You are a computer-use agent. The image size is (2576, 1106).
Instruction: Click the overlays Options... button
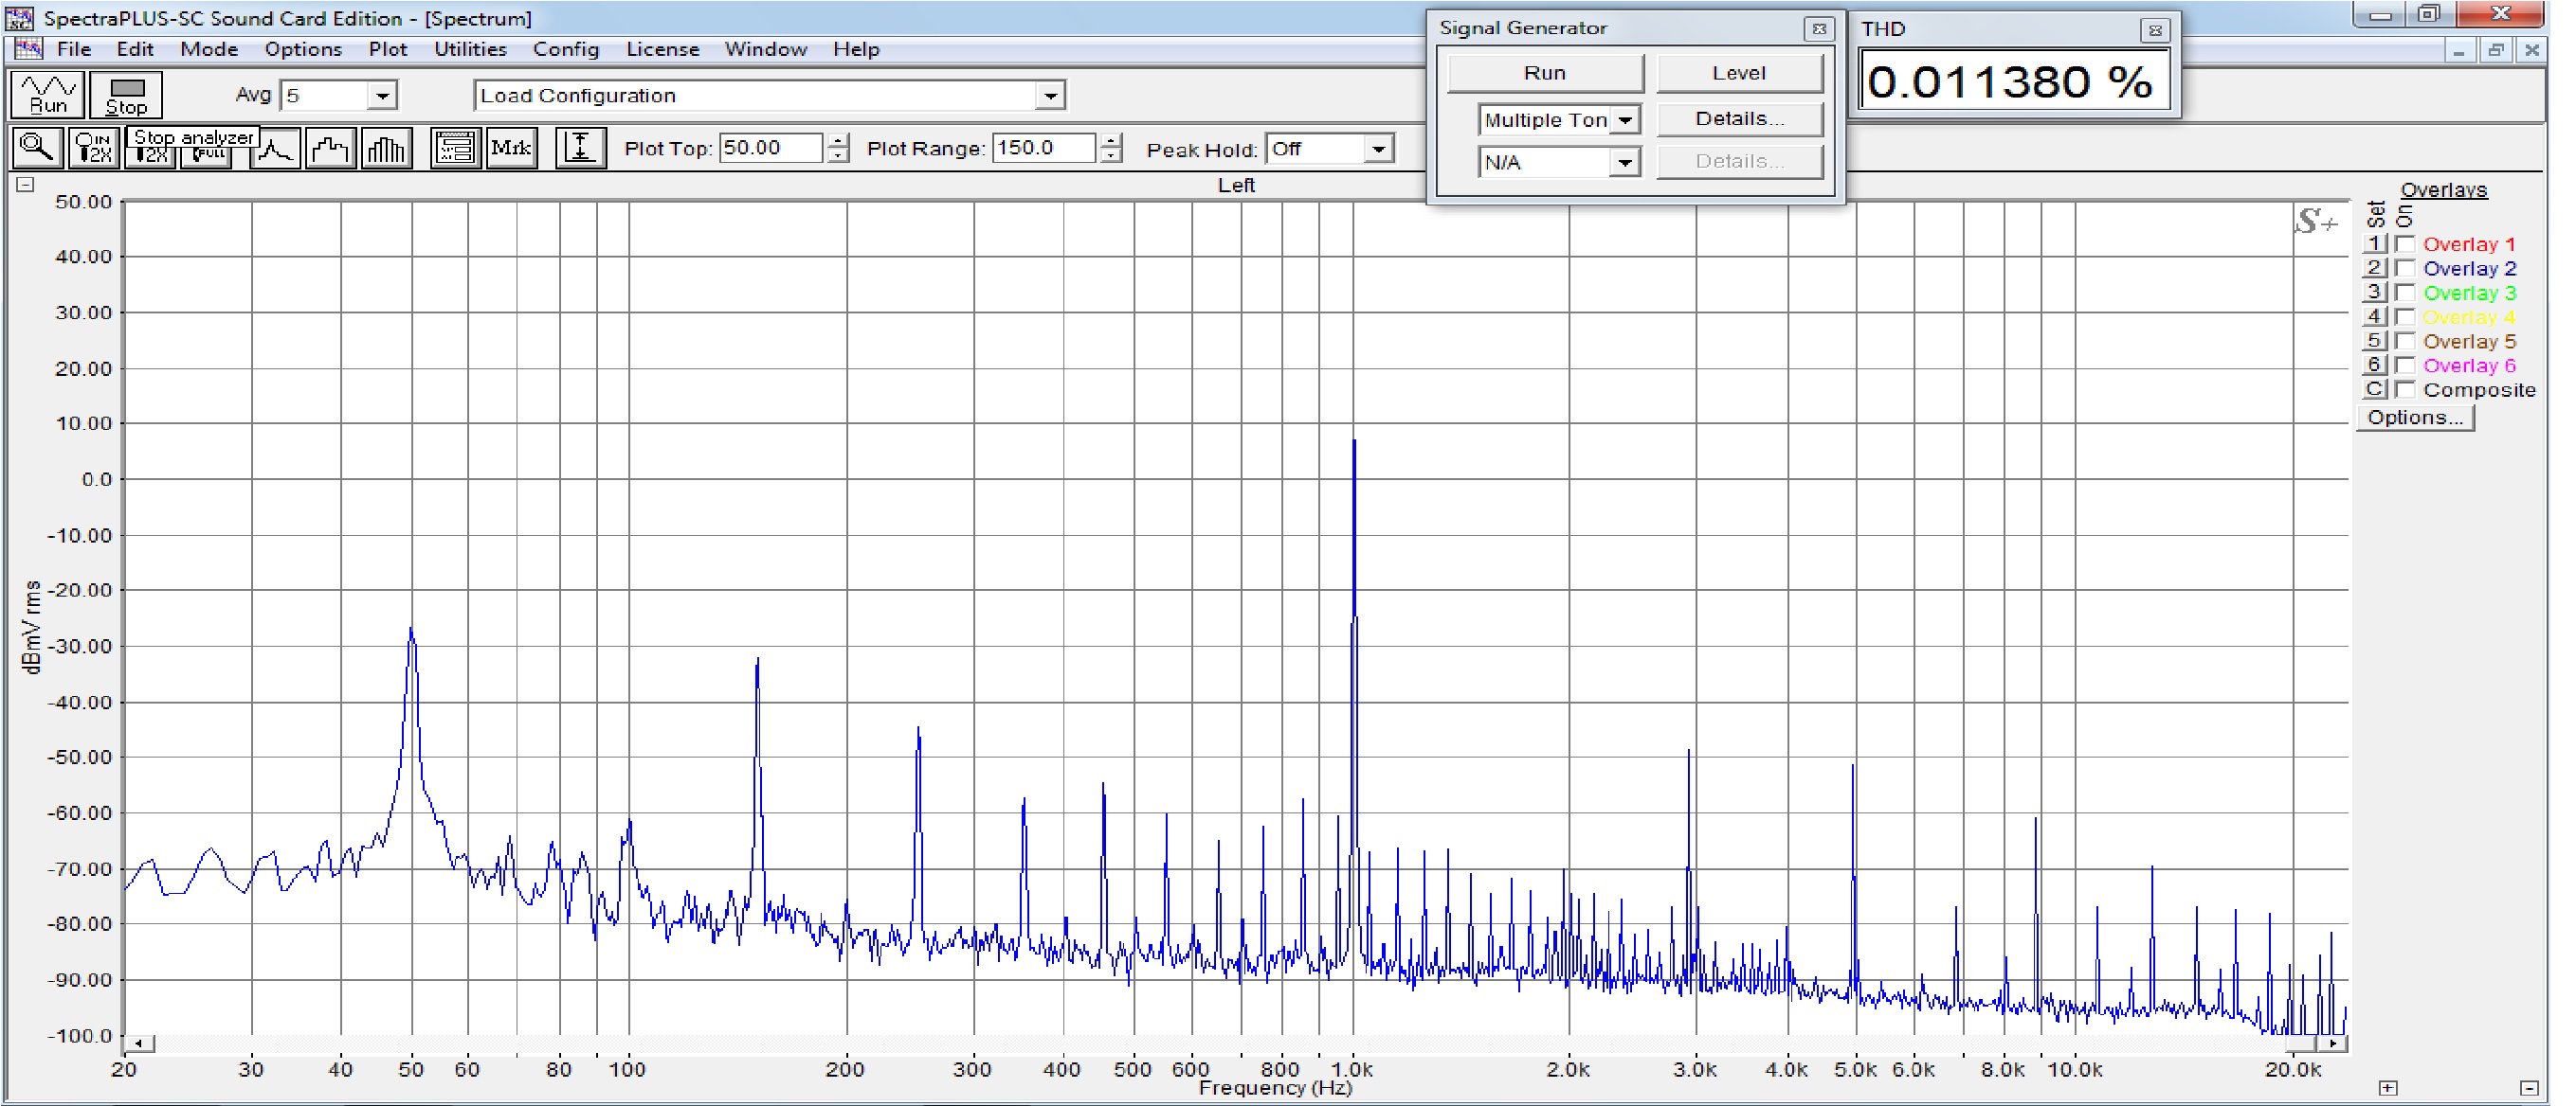(2415, 418)
